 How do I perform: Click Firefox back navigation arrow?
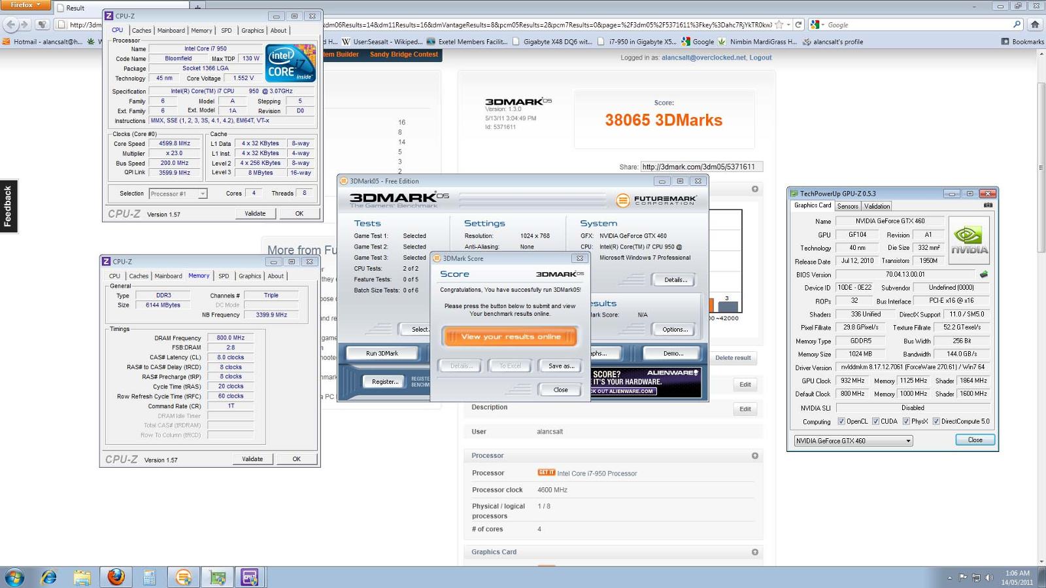click(x=11, y=25)
